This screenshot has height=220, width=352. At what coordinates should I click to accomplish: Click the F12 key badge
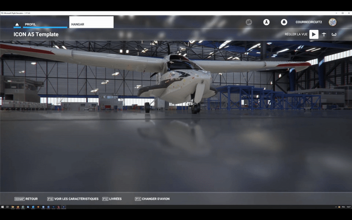[x=105, y=199]
